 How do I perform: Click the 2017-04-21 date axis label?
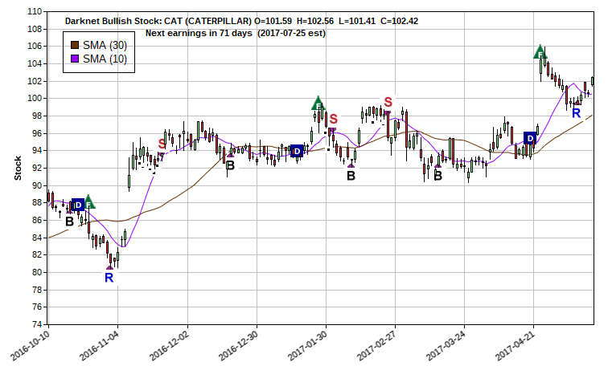(x=515, y=346)
